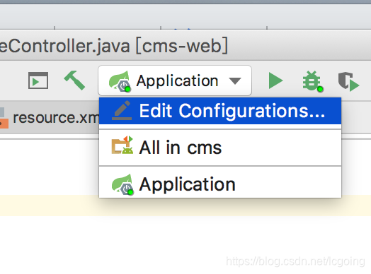371x274 pixels.
Task: Select the All in cms configuration
Action: pyautogui.click(x=220, y=148)
